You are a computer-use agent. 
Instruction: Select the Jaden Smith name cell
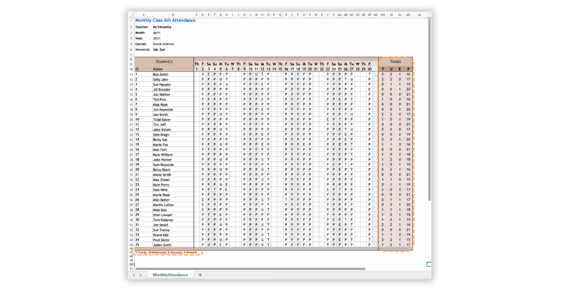point(162,245)
